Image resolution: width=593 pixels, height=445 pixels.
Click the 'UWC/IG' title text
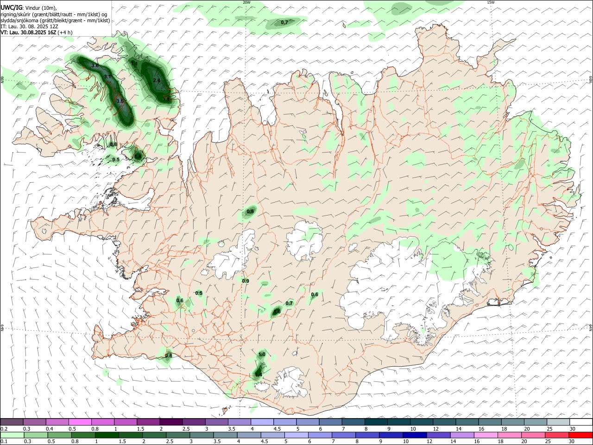point(11,7)
